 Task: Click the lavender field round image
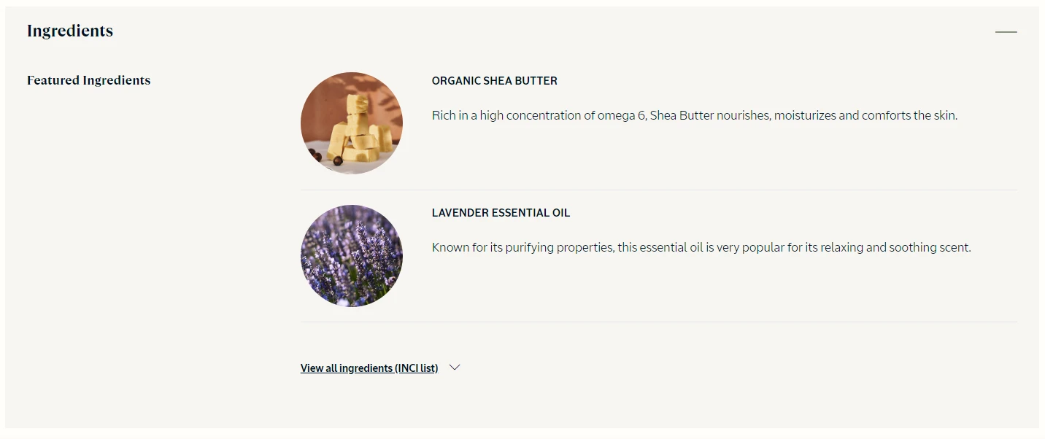(352, 256)
